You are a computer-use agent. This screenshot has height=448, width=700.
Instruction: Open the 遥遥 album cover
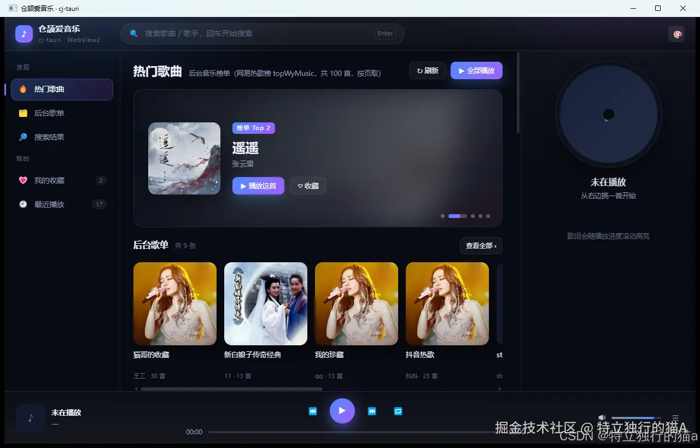(184, 158)
